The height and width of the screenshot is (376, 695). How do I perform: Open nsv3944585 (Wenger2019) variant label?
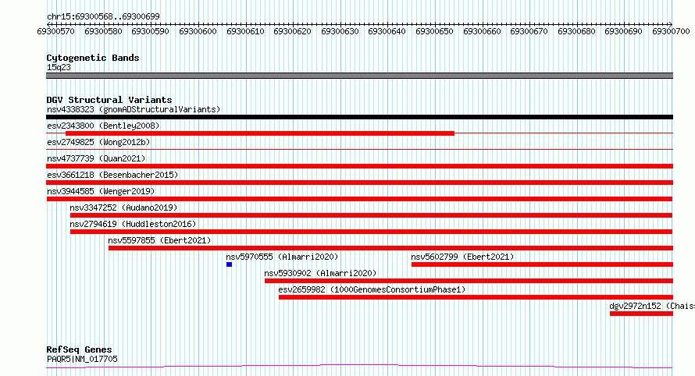click(101, 191)
